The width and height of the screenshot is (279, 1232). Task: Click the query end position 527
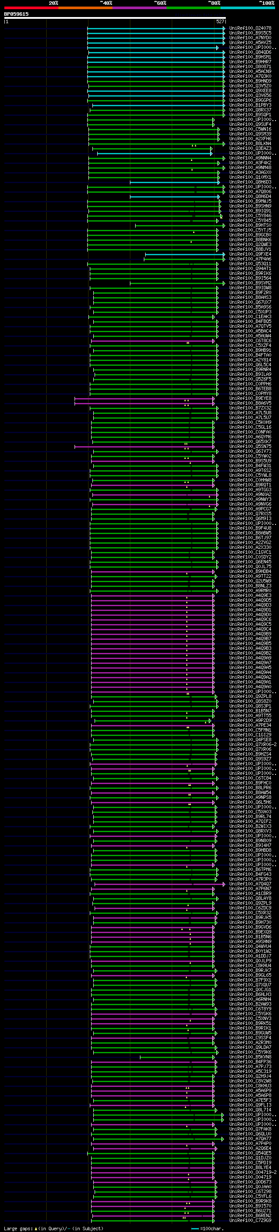coord(220,21)
